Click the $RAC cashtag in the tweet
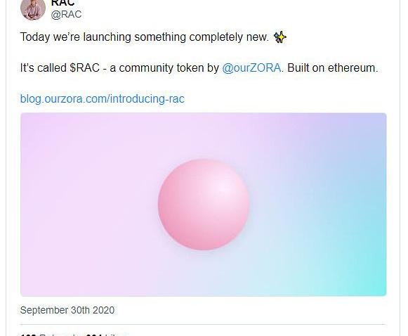 [85, 68]
